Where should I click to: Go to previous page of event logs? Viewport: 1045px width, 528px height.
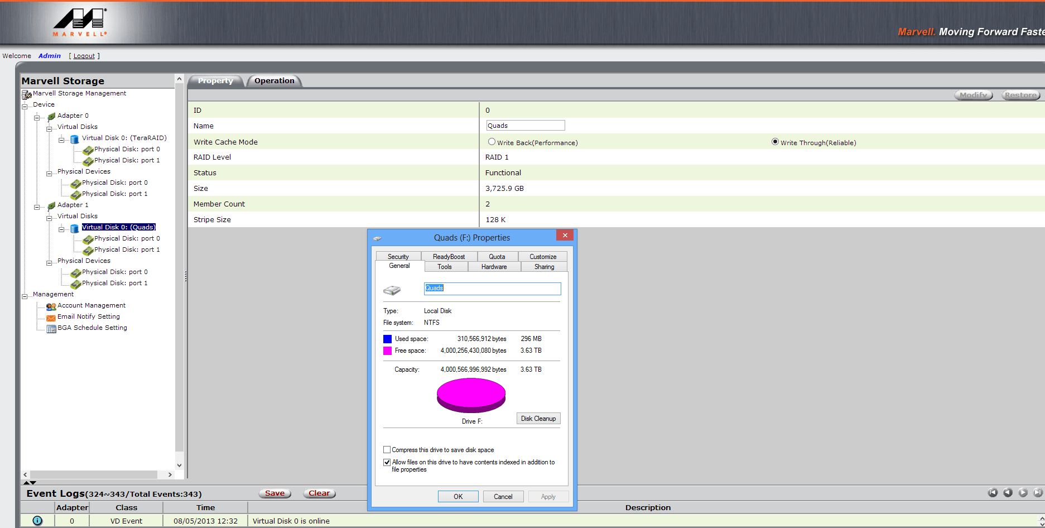pos(1008,493)
